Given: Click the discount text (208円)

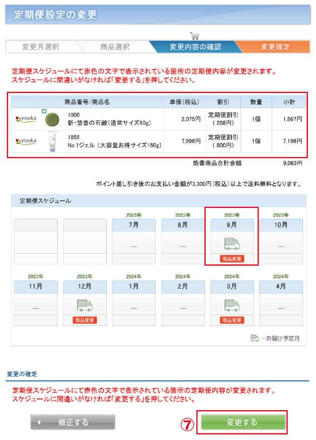Looking at the screenshot, I should 223,123.
